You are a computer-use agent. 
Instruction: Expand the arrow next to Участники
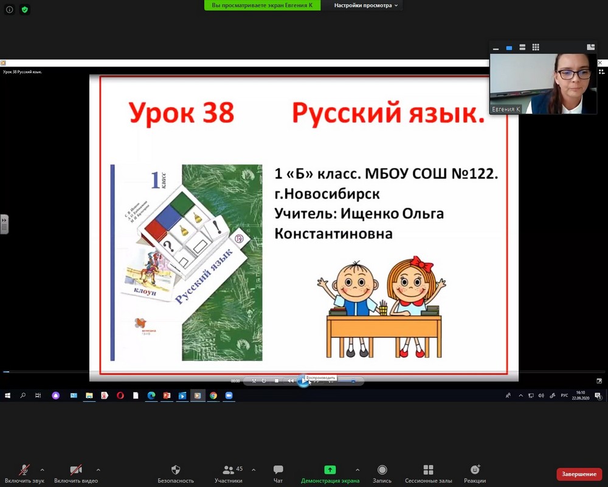(x=254, y=470)
